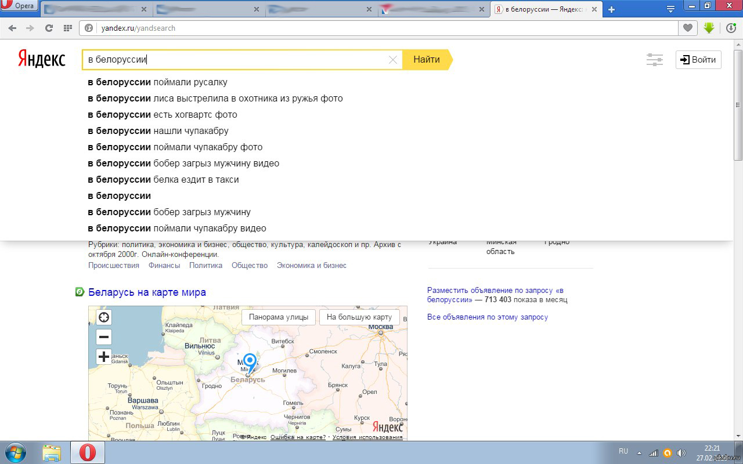Screen dimensions: 743x464
Task: Open 'Условия использования' map link
Action: [367, 437]
